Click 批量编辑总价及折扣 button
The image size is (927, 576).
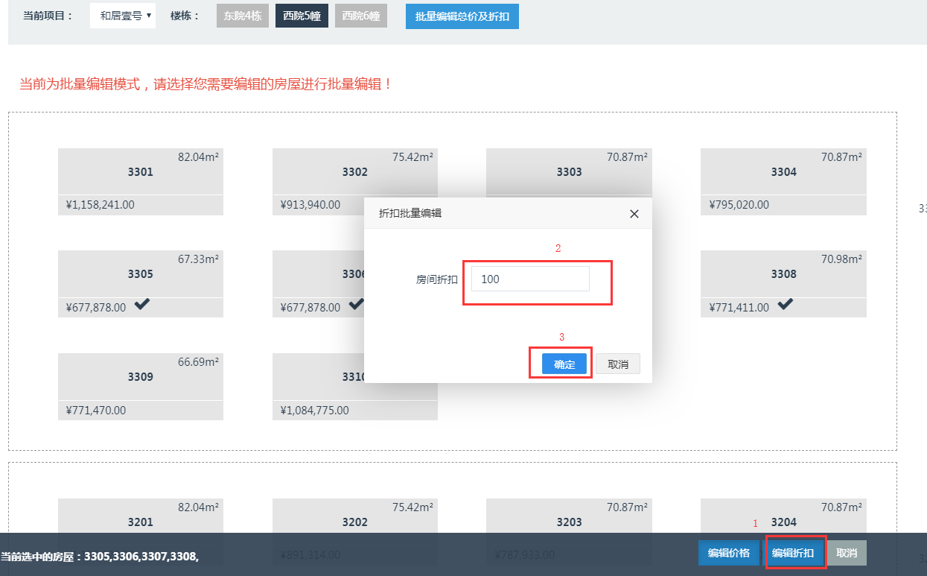click(462, 16)
